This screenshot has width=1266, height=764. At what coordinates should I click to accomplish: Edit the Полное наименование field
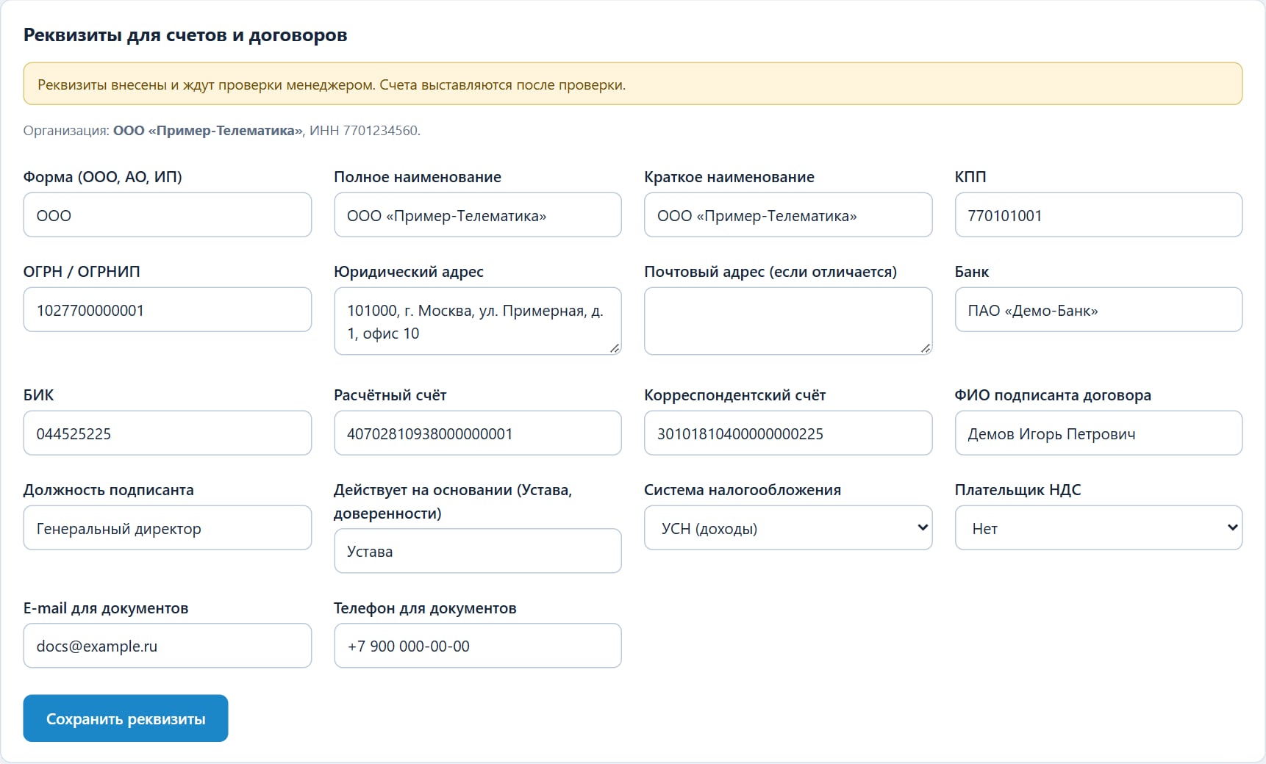(478, 215)
